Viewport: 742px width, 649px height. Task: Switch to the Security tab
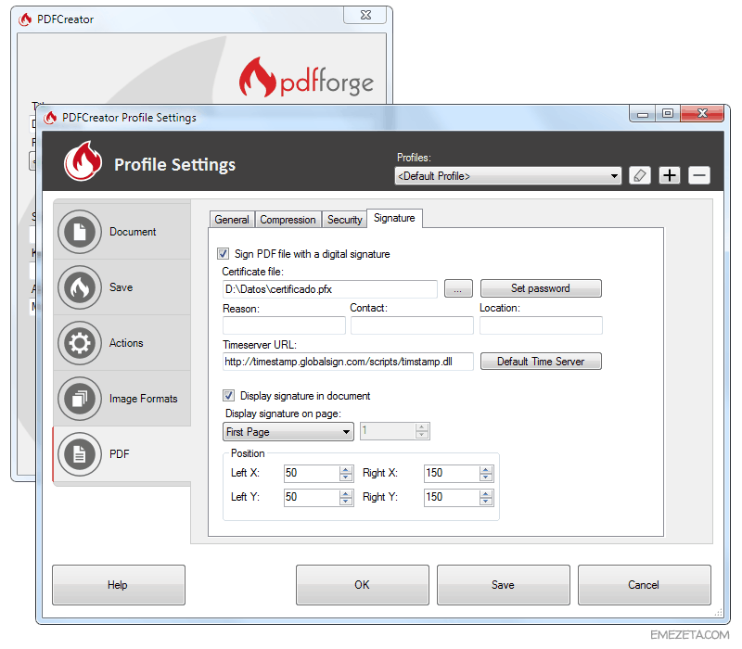pyautogui.click(x=344, y=220)
